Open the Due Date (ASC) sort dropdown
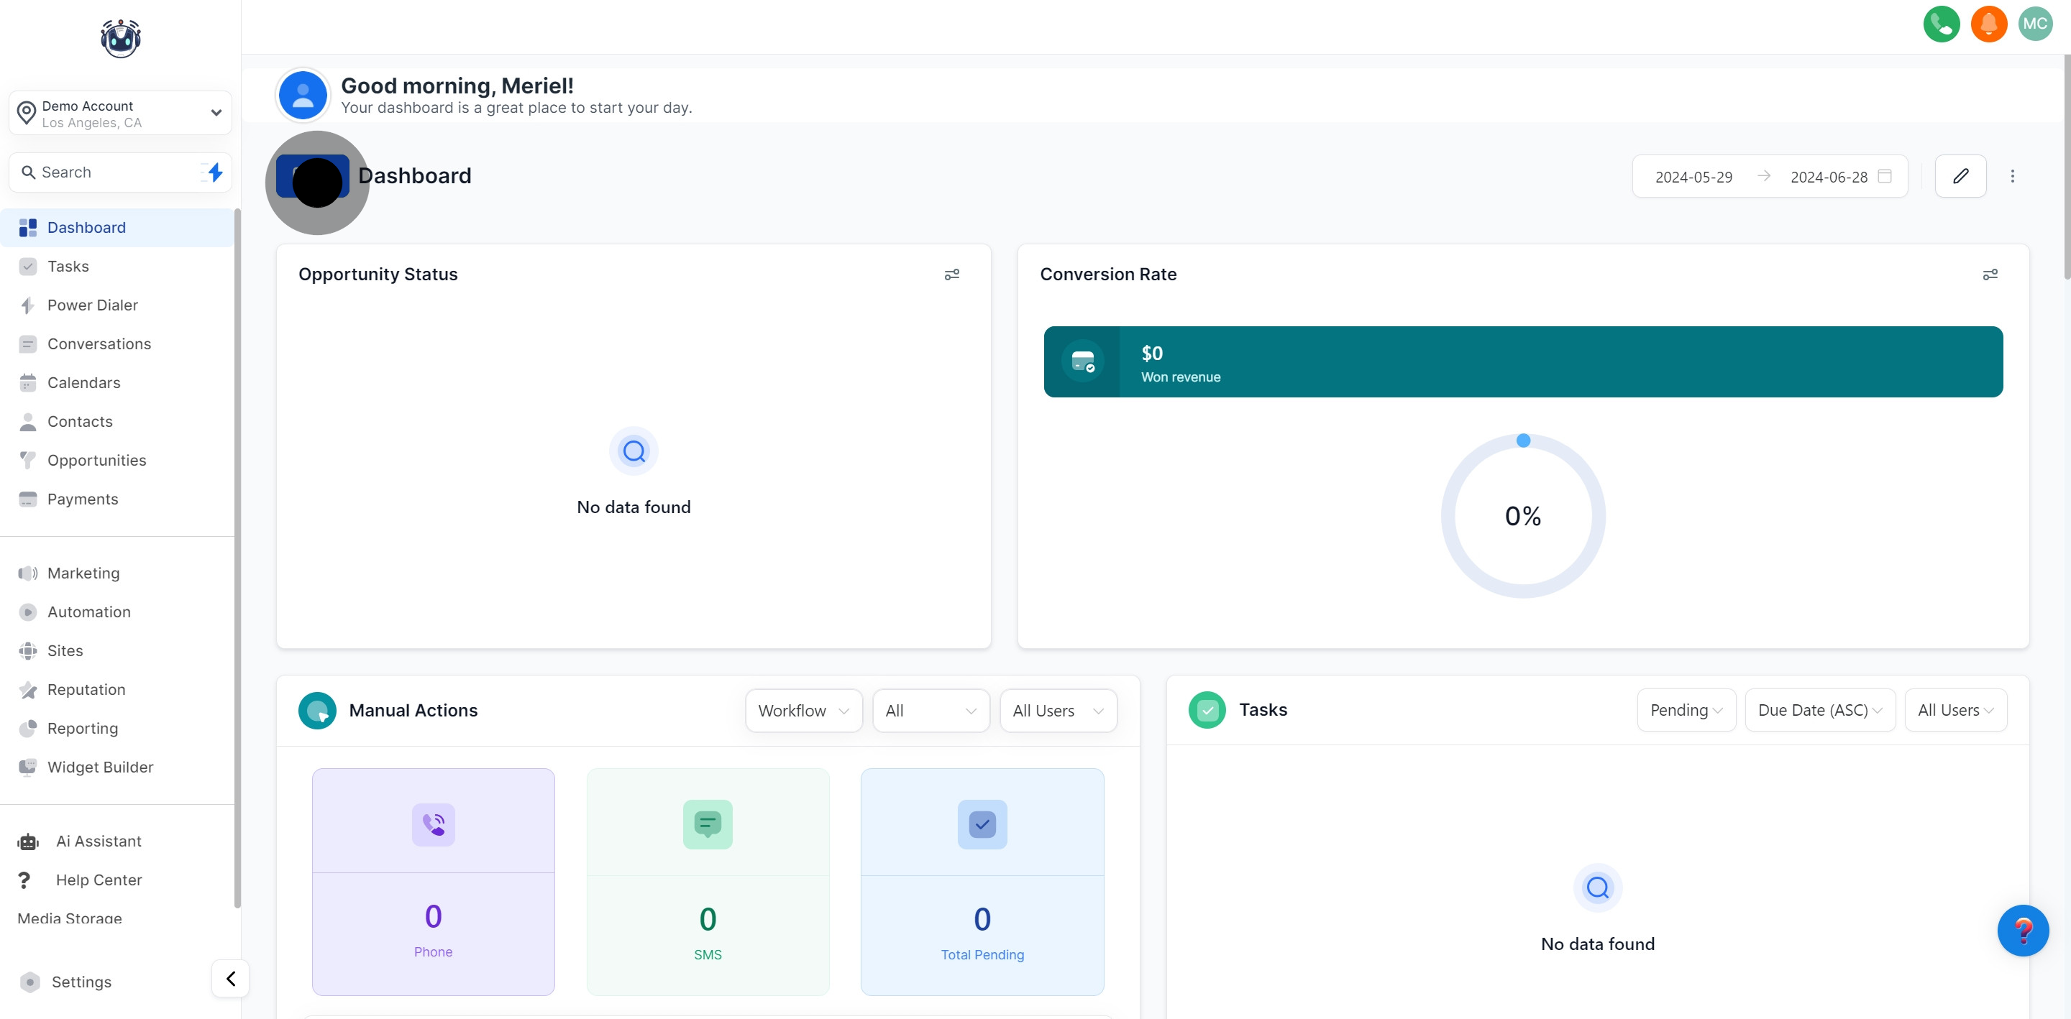The image size is (2071, 1019). pyautogui.click(x=1819, y=709)
